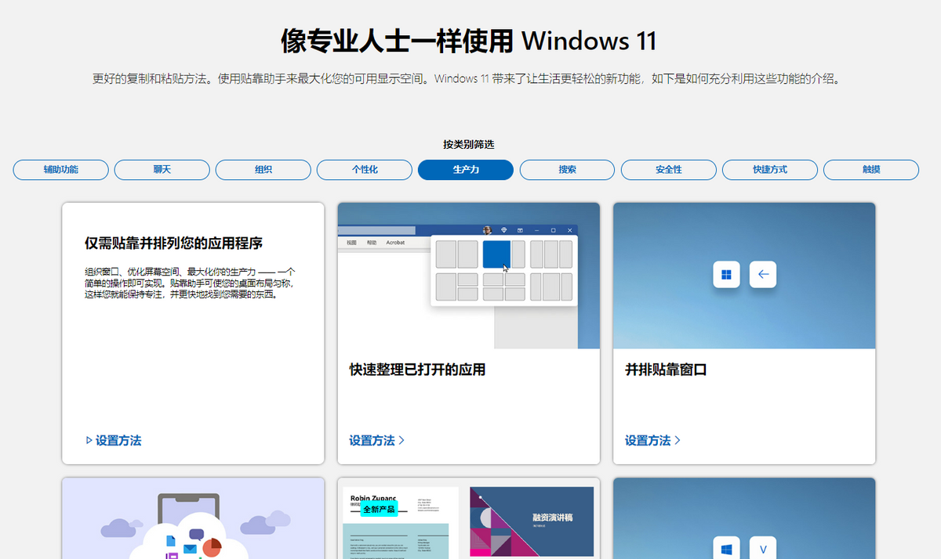Filter tips by 聊天

(x=162, y=170)
